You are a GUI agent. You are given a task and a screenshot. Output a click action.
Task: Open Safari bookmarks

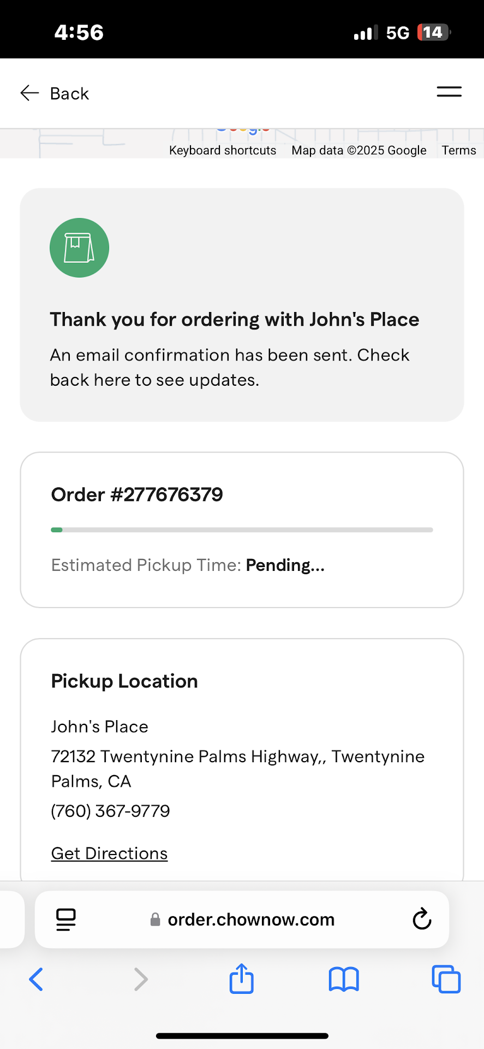tap(344, 979)
